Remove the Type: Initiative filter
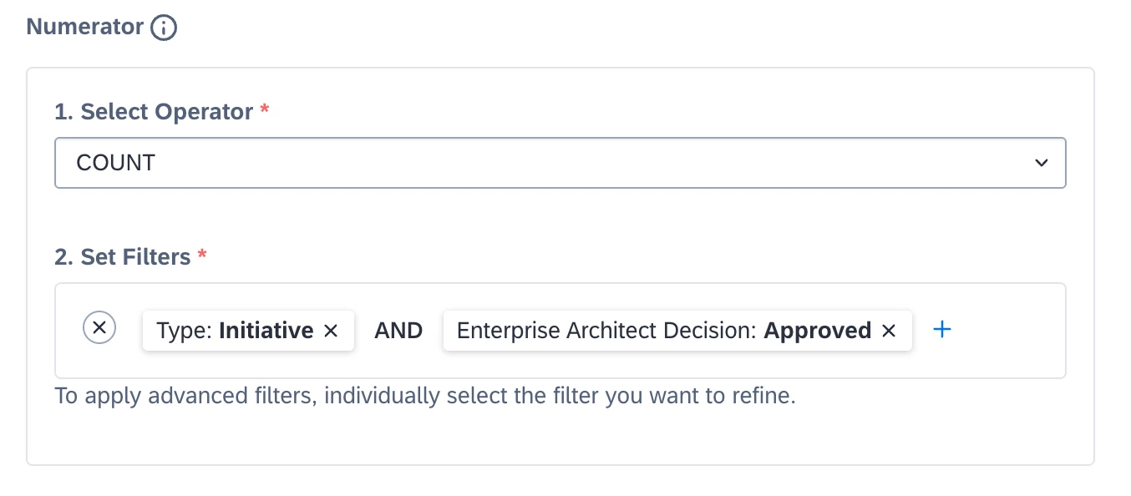This screenshot has height=496, width=1131. 331,332
